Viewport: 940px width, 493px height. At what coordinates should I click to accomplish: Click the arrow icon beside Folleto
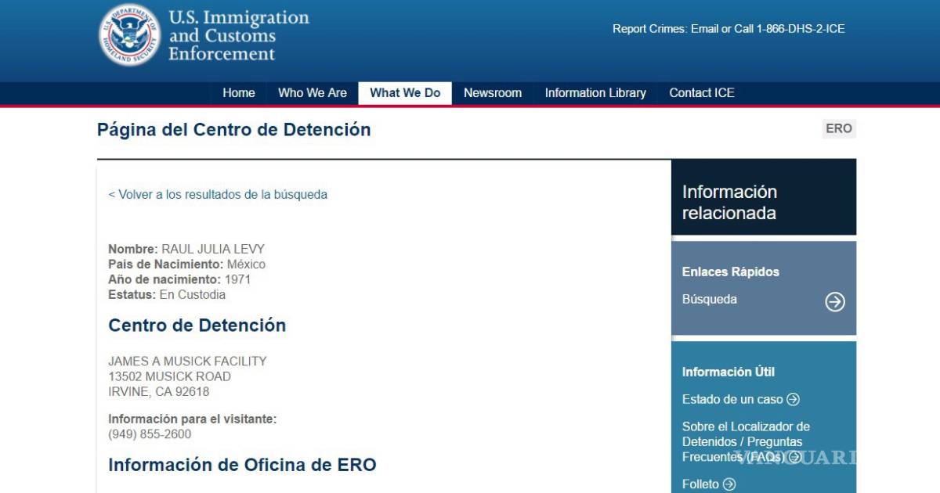[x=729, y=484]
